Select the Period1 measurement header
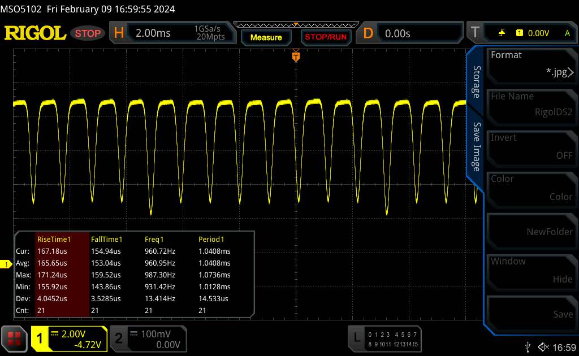 (x=211, y=239)
